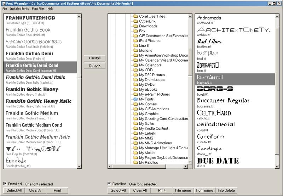Click the My DVDs folder icon
Image resolution: width=283 pixels, height=196 pixels.
pos(135,85)
